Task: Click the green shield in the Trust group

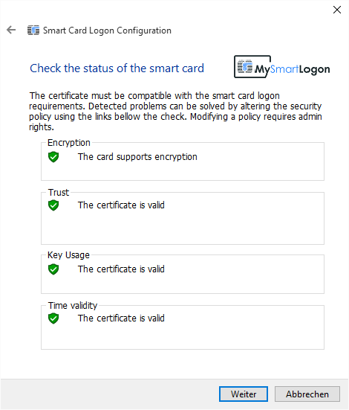Action: (x=53, y=205)
